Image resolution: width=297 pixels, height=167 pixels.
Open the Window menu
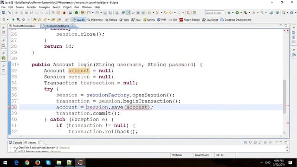[87, 7]
